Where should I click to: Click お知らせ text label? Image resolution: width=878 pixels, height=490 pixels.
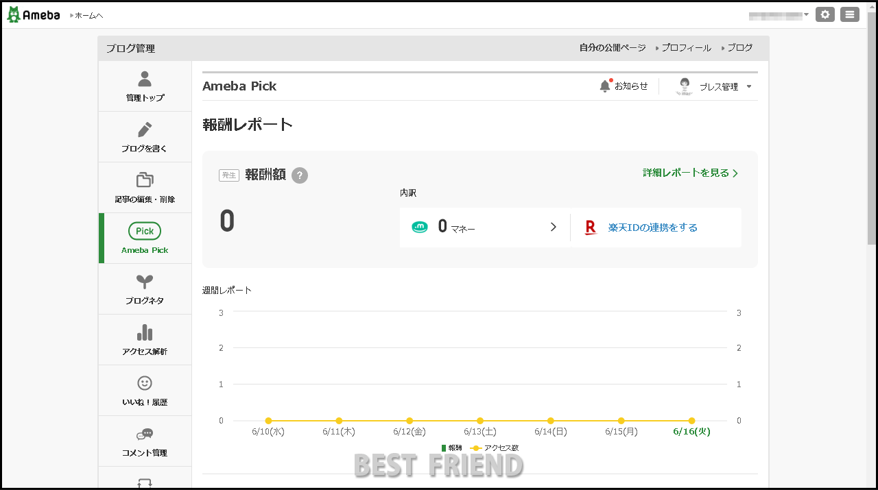coord(631,86)
